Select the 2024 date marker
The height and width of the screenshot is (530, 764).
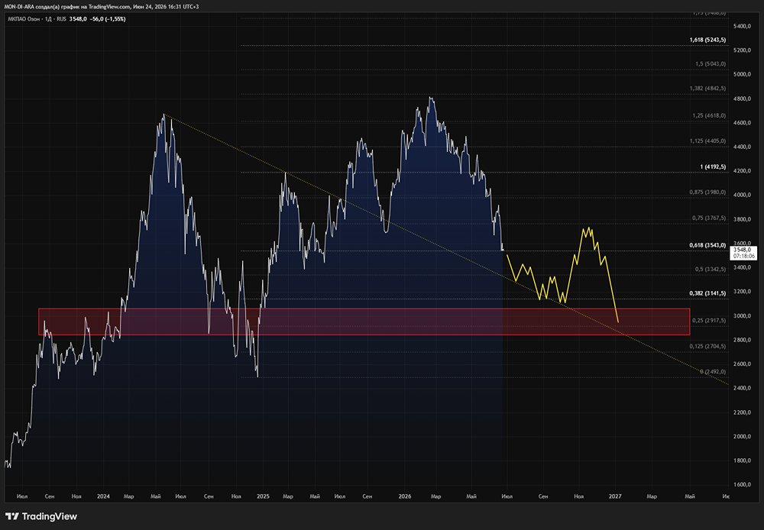click(x=103, y=496)
